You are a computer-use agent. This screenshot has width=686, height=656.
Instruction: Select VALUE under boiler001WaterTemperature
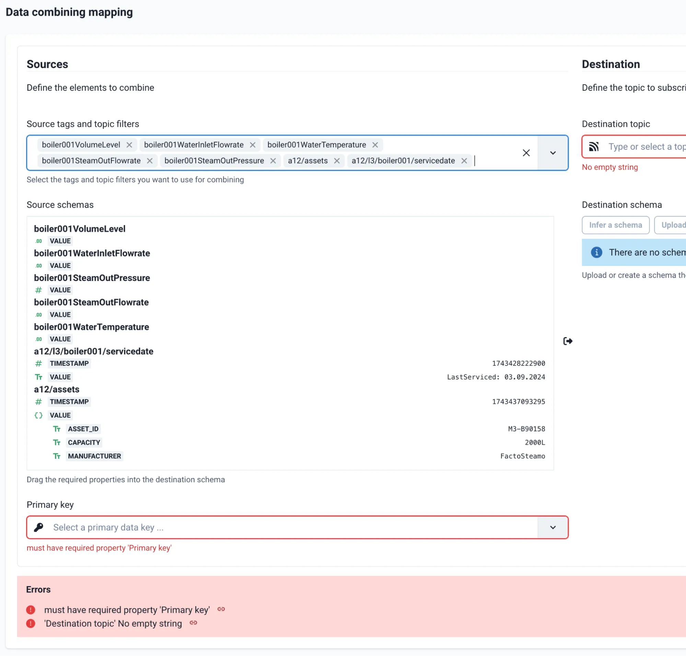pyautogui.click(x=60, y=339)
